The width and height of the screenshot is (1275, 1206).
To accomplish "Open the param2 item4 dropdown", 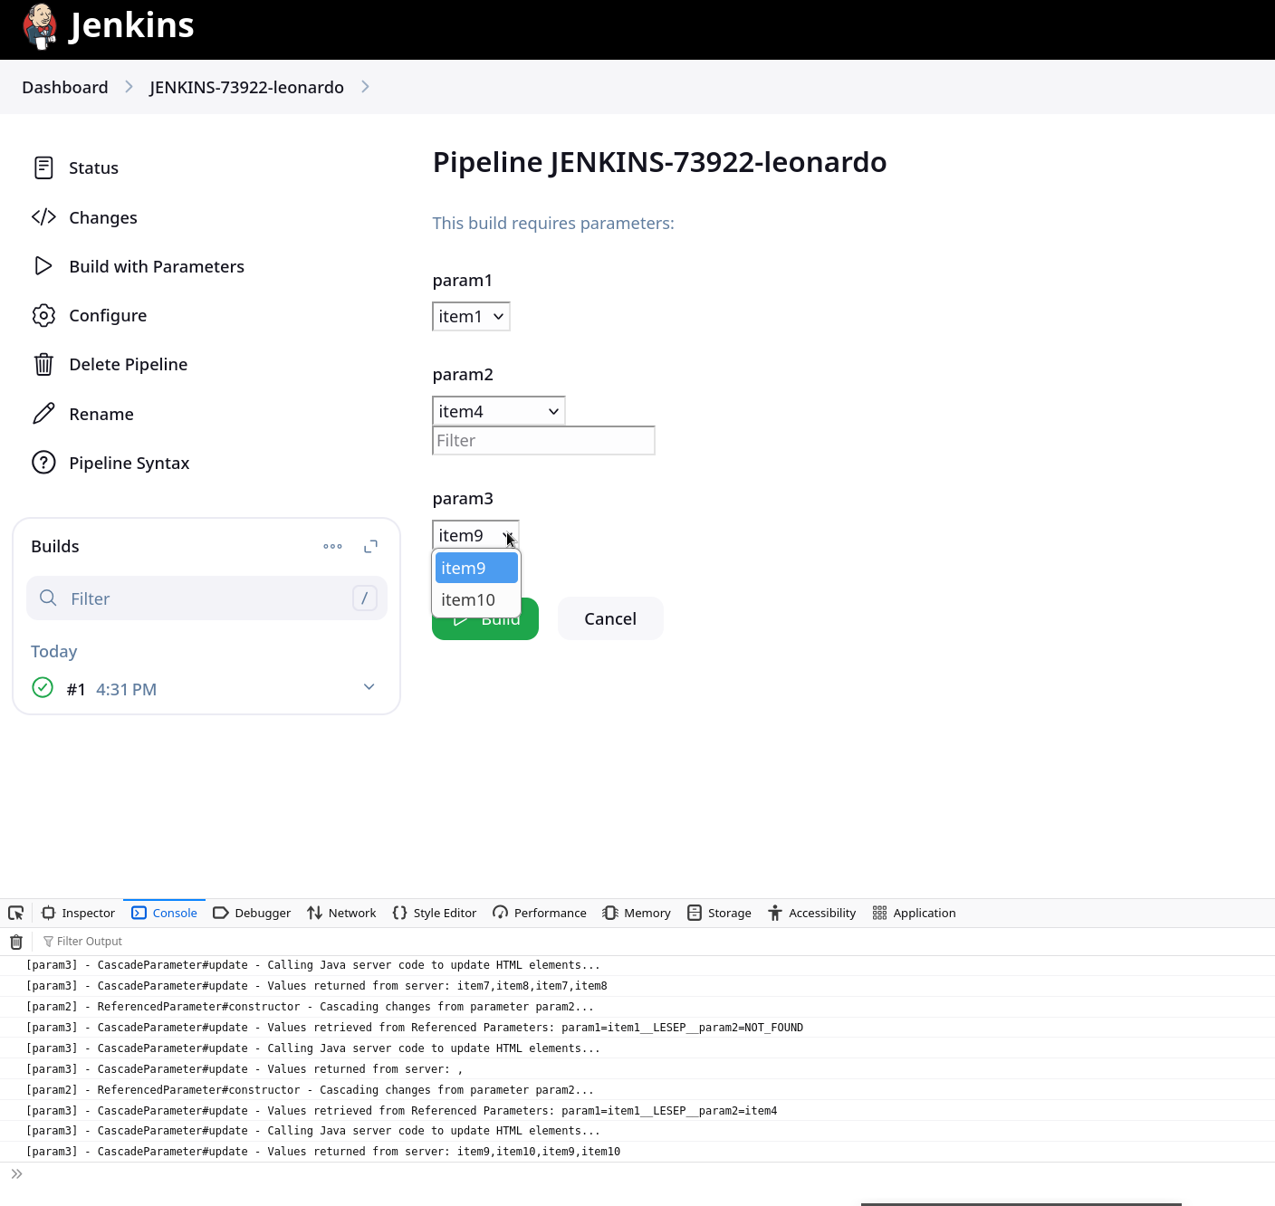I will pyautogui.click(x=498, y=411).
